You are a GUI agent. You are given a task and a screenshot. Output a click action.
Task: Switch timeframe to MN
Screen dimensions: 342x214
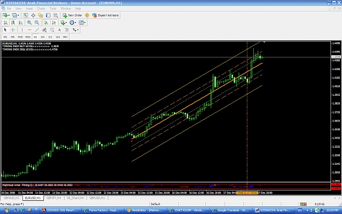pyautogui.click(x=65, y=37)
